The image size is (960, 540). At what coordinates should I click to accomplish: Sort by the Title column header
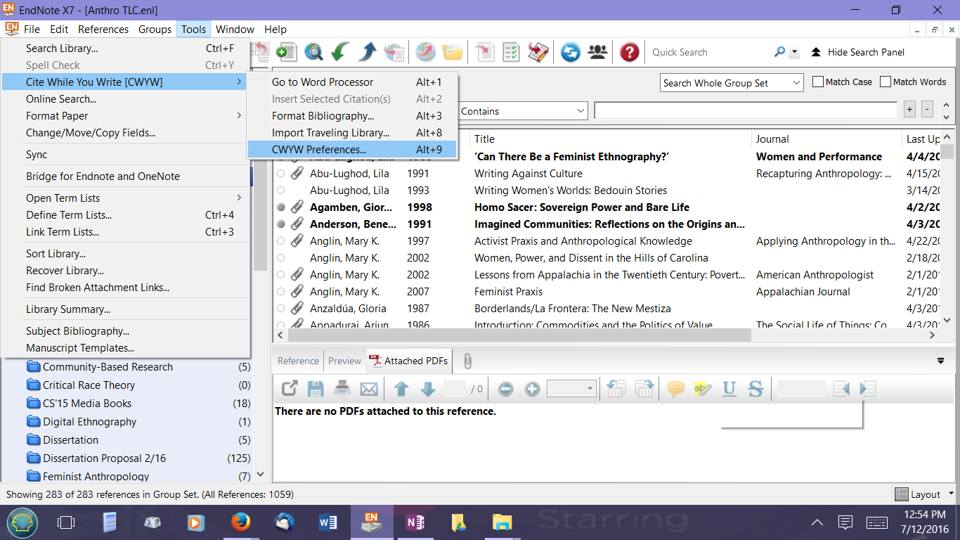coord(610,139)
